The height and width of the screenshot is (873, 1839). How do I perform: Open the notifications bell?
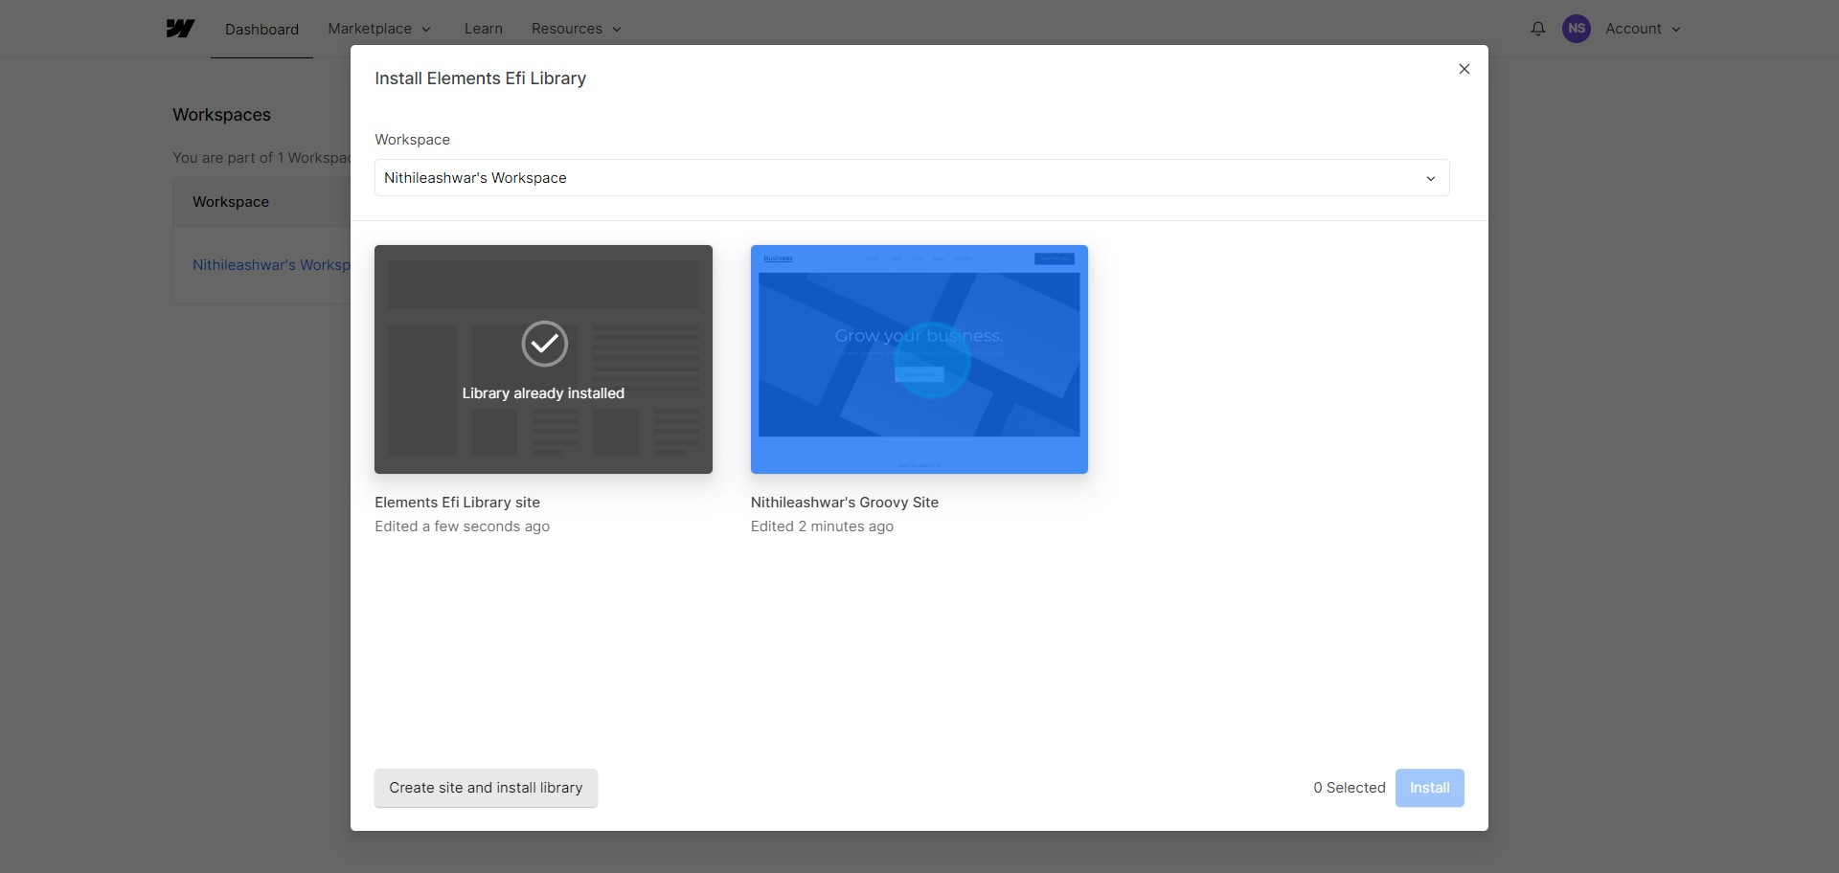pyautogui.click(x=1537, y=29)
